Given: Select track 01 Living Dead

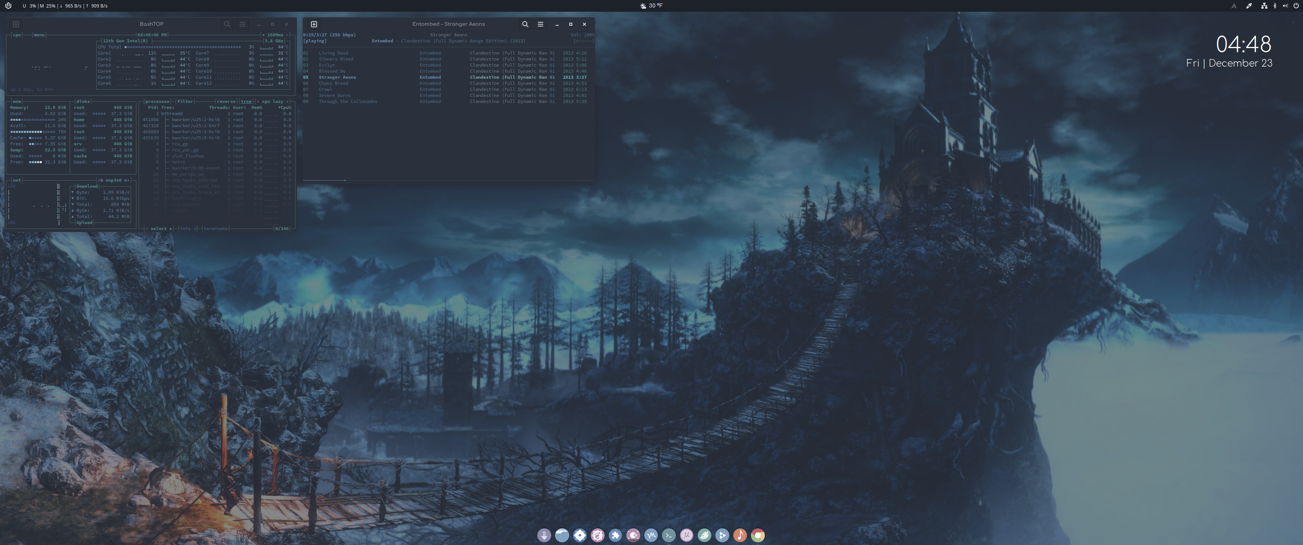Looking at the screenshot, I should (445, 53).
